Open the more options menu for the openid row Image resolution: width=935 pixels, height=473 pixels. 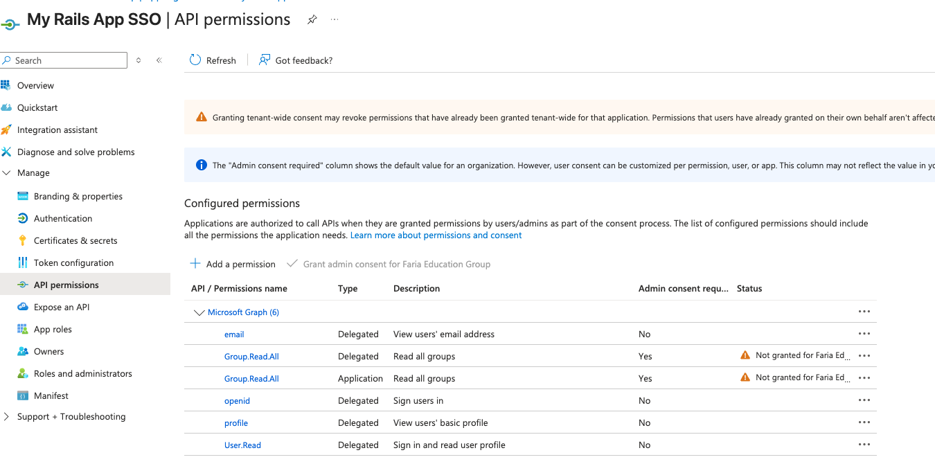point(864,400)
